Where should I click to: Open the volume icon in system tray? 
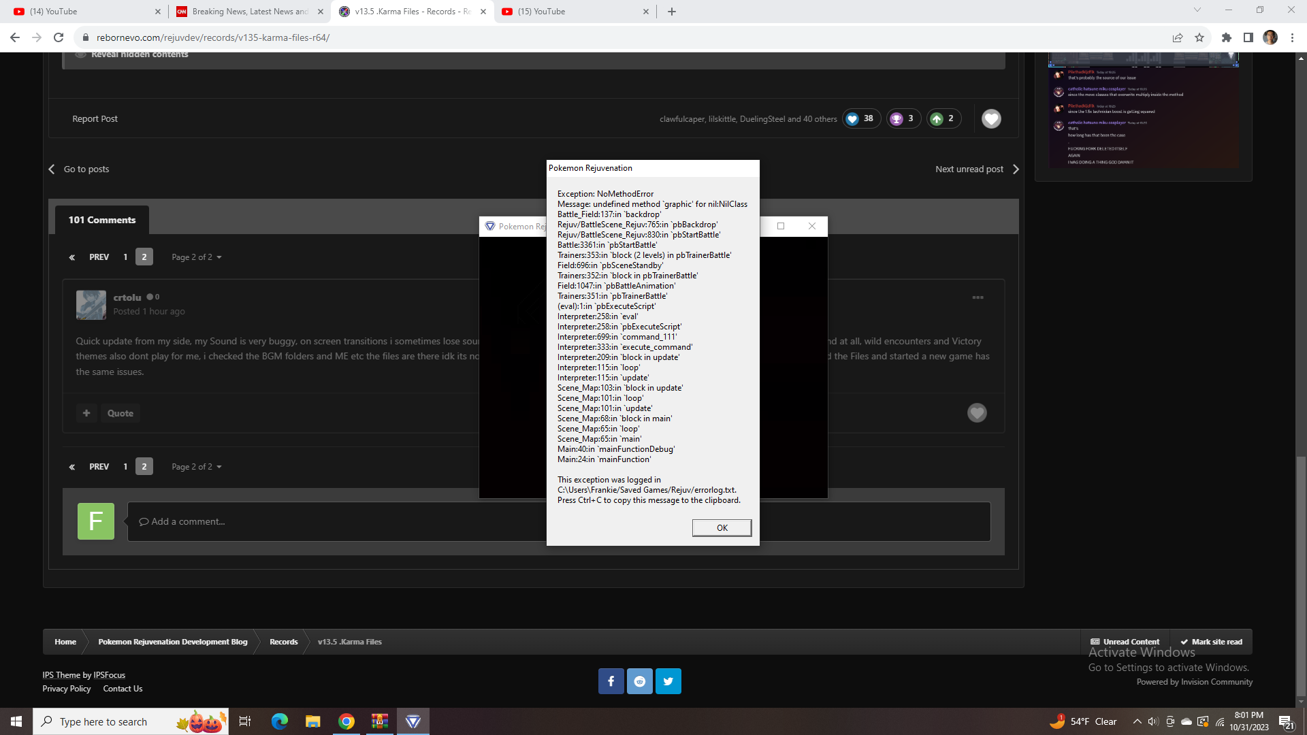pyautogui.click(x=1153, y=721)
